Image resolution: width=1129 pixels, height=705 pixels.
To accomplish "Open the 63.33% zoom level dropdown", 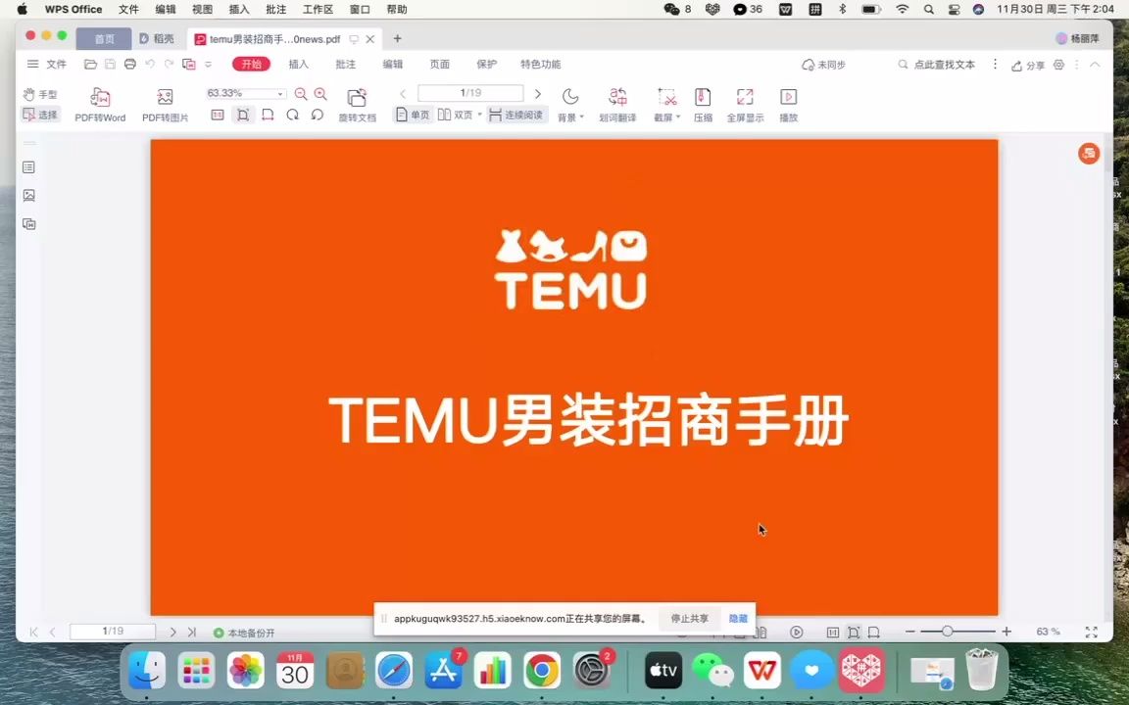I will point(279,93).
